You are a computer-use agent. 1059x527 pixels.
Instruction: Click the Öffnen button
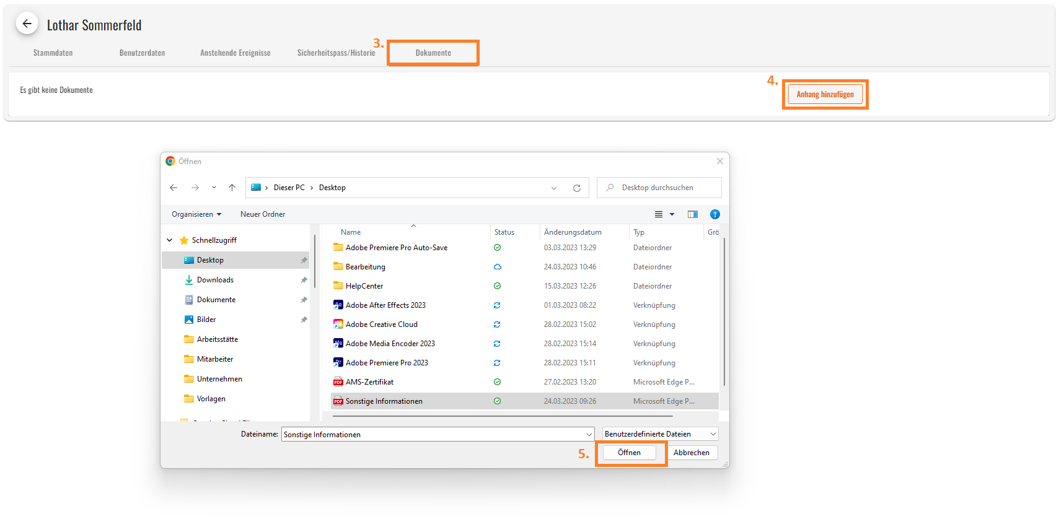point(629,453)
